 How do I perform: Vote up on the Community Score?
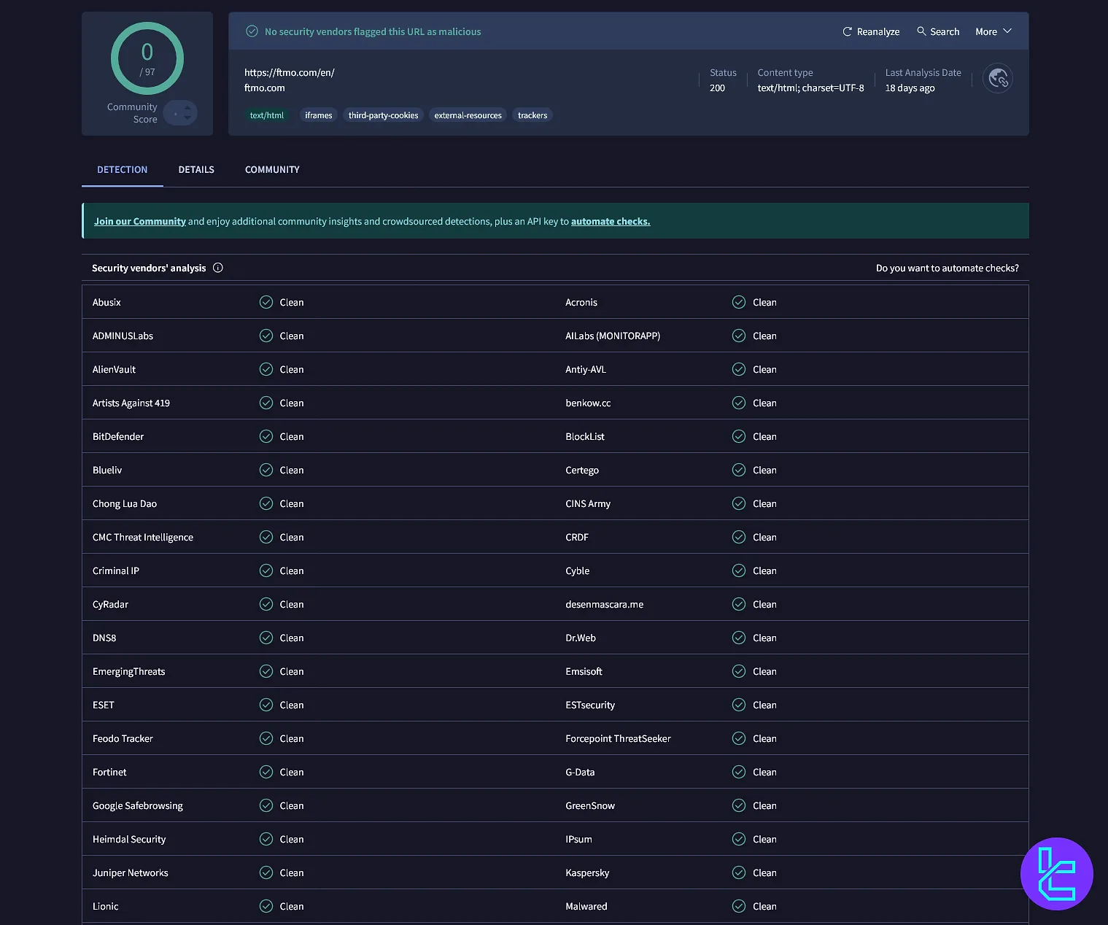187,108
